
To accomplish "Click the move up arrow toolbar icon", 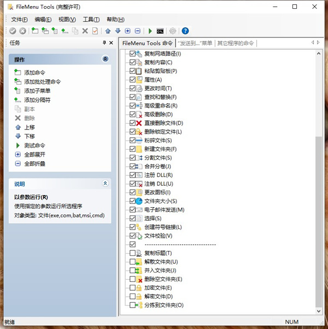I will [108, 31].
